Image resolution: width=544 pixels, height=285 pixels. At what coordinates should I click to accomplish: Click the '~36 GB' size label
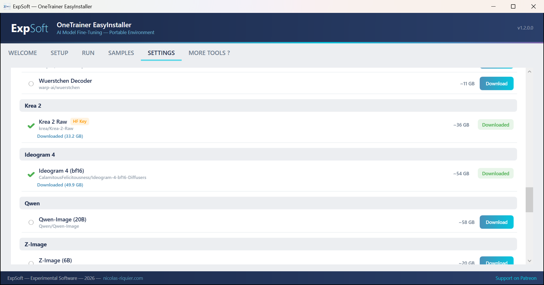461,125
